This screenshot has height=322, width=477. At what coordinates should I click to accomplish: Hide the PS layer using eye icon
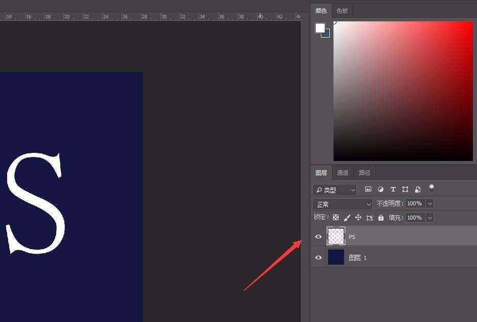[x=318, y=237]
